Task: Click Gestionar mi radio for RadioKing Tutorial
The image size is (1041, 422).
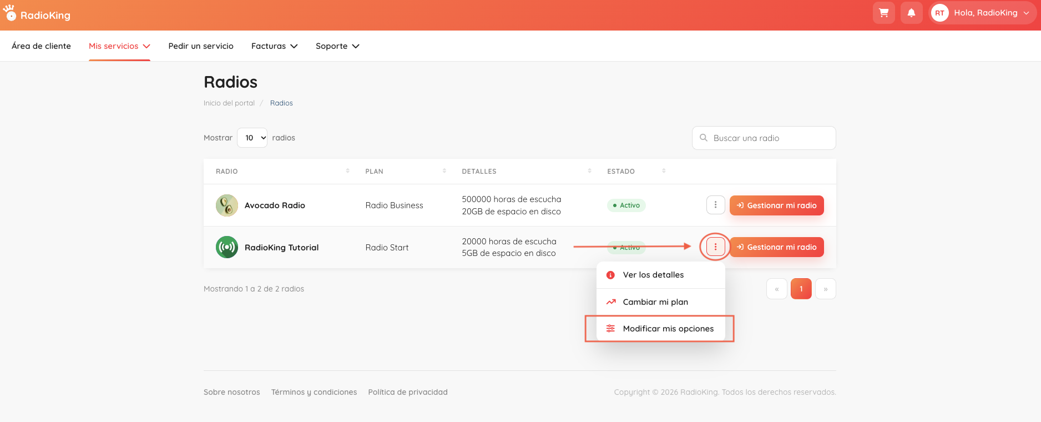Action: (776, 247)
